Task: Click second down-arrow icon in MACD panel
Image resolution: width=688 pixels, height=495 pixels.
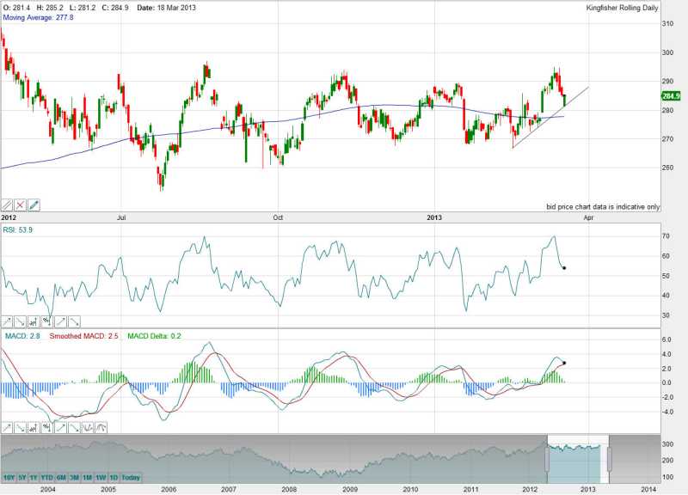Action: click(74, 427)
